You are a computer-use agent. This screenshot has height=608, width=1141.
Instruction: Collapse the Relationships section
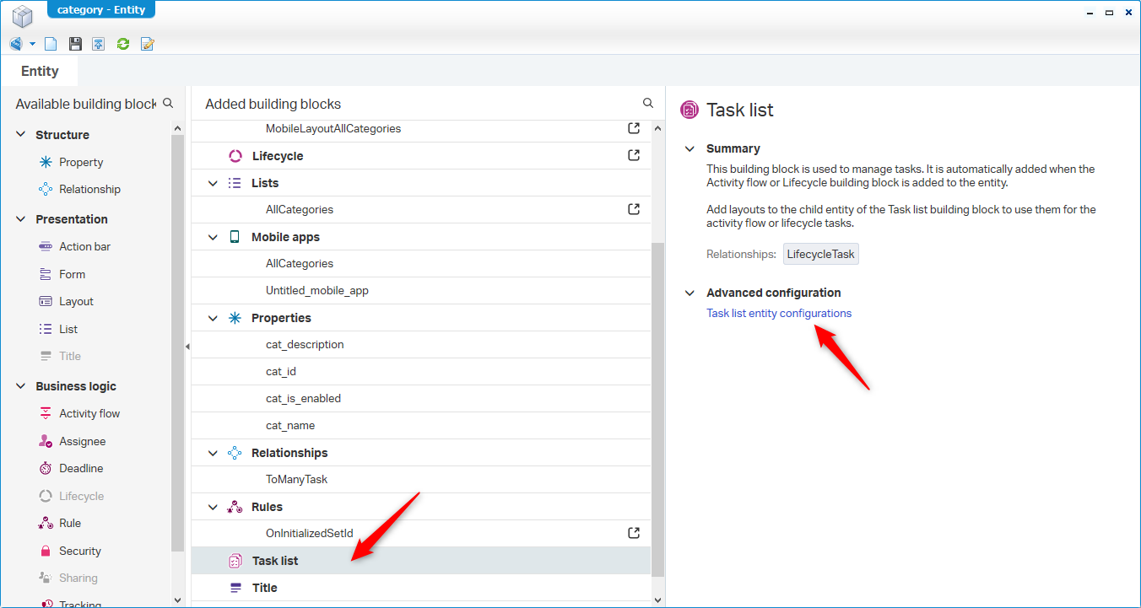coord(213,453)
